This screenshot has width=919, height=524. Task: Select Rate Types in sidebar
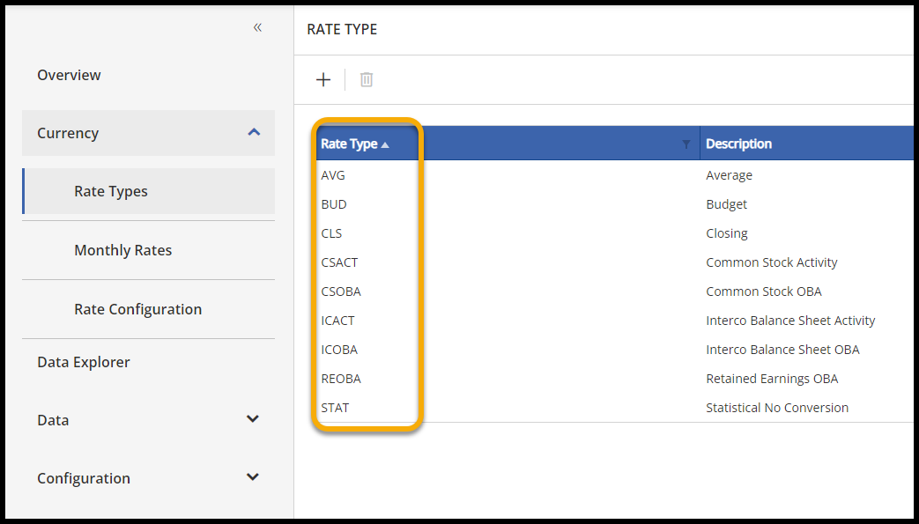[111, 191]
